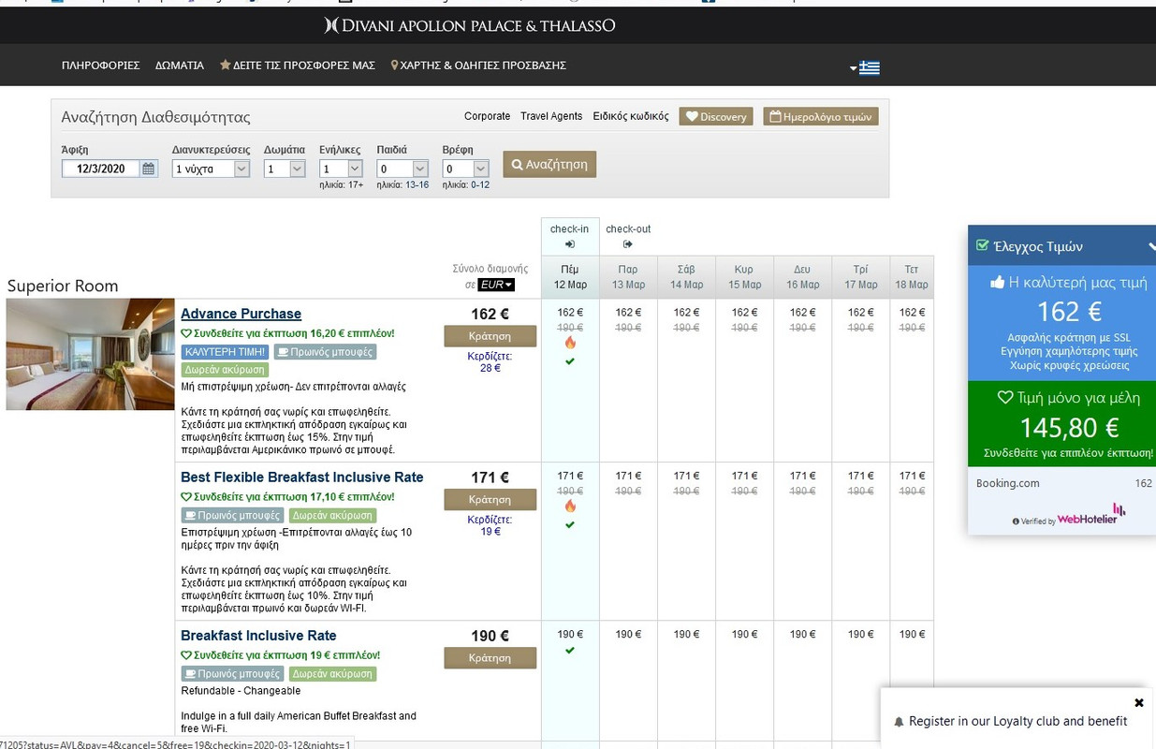The height and width of the screenshot is (749, 1156).
Task: Click the Travel Agents link
Action: point(551,116)
